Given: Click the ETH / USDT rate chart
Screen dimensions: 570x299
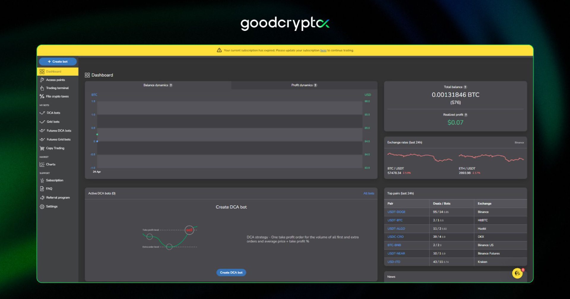Looking at the screenshot, I should point(491,158).
